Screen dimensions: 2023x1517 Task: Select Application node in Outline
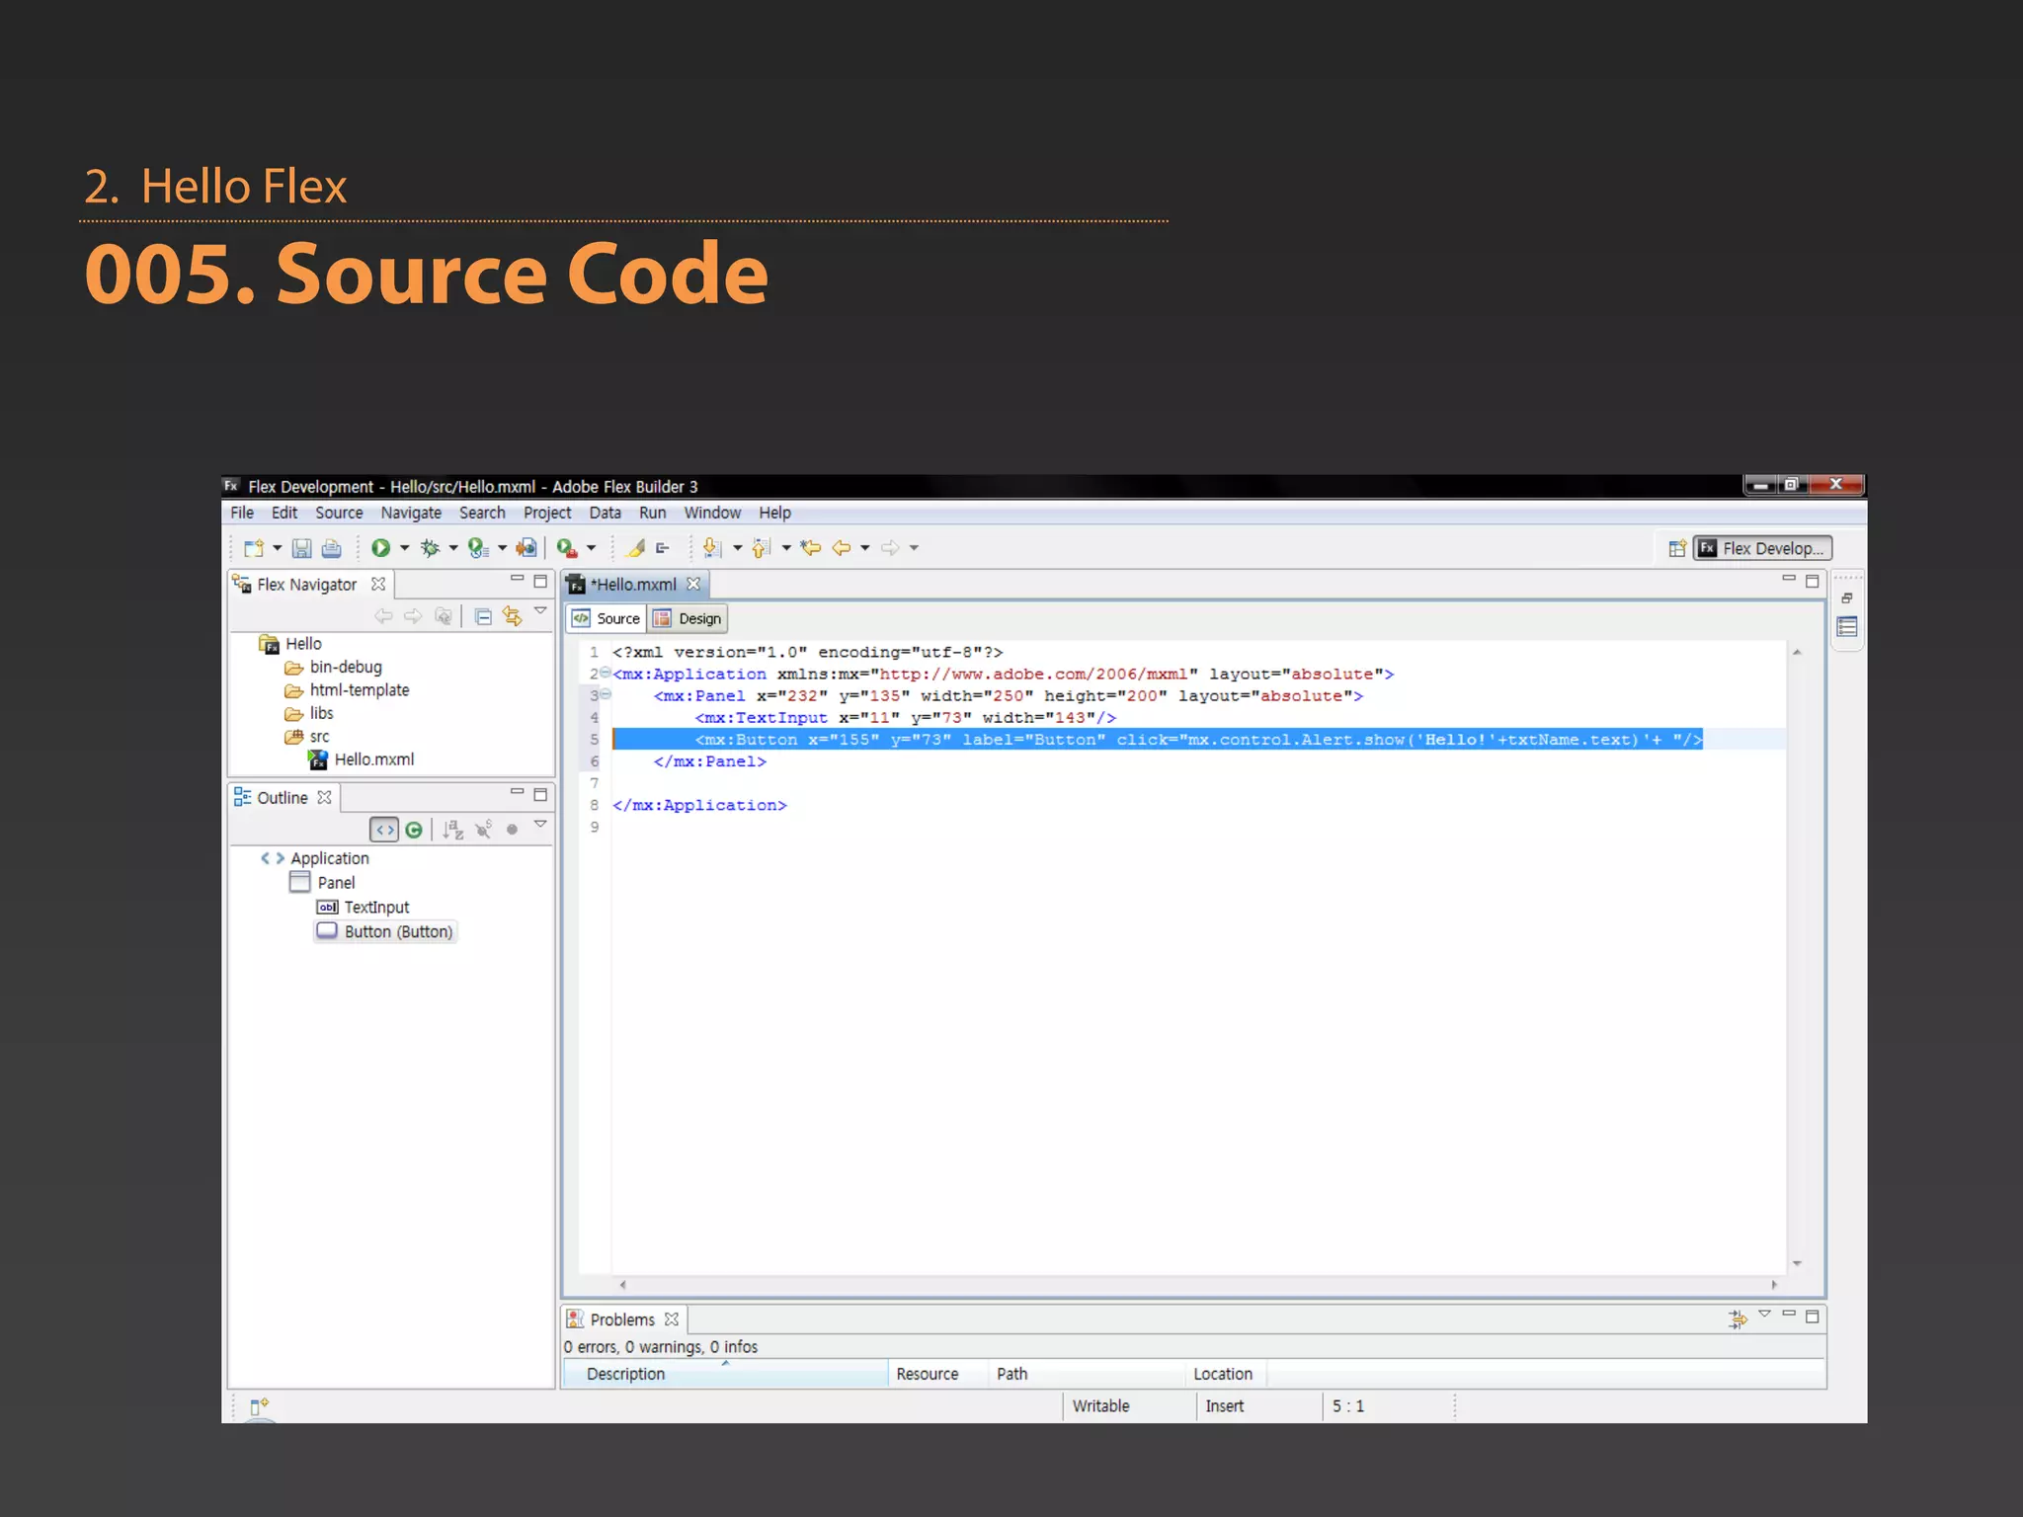(x=315, y=859)
